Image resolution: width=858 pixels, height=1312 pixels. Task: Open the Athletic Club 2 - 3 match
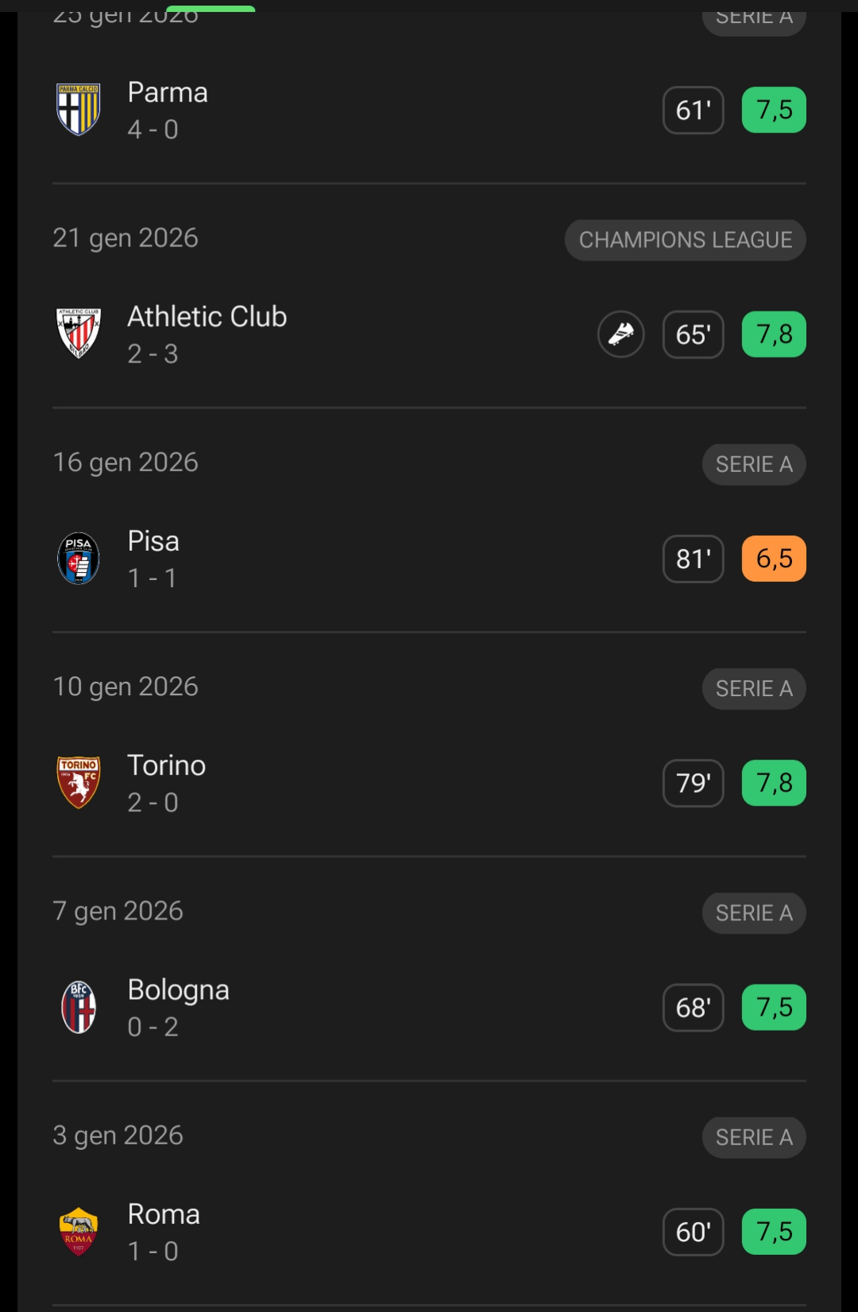pos(207,334)
